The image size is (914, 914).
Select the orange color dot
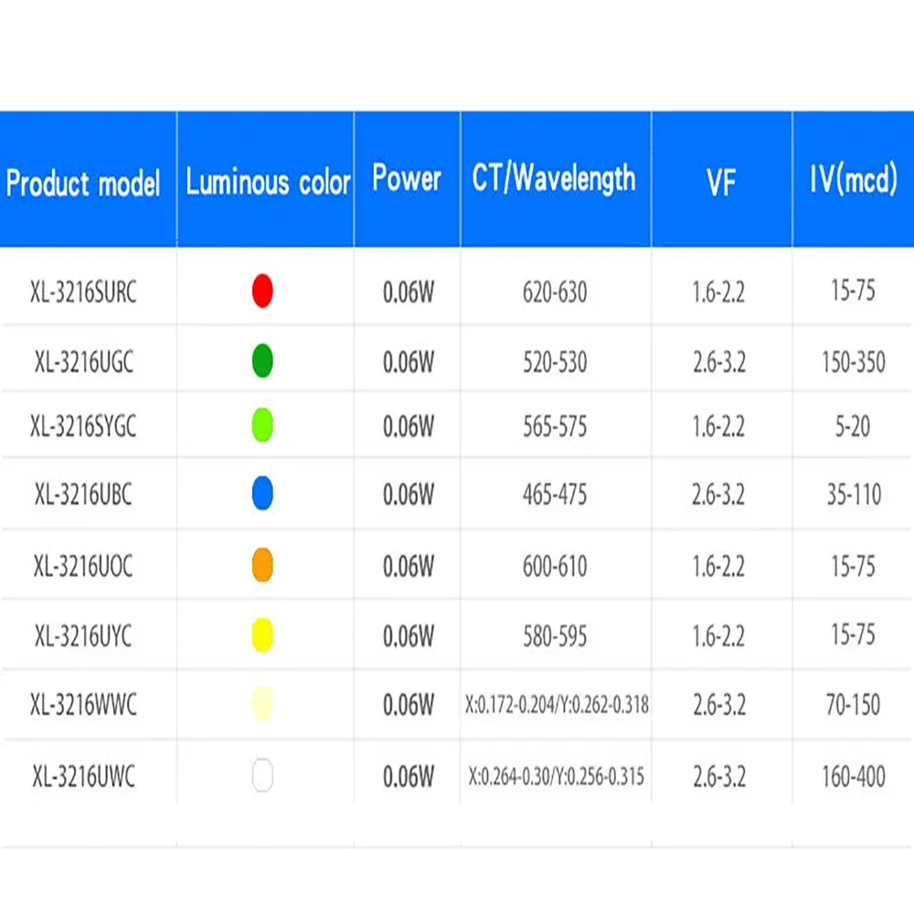[262, 566]
